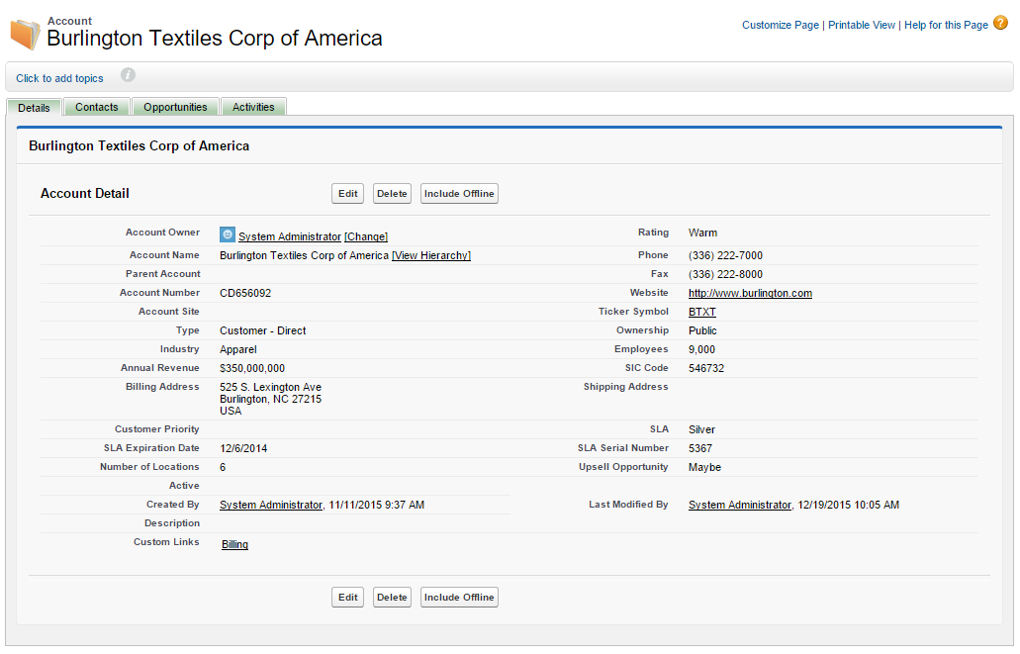
Task: Open the Customize Page link
Action: 780,25
